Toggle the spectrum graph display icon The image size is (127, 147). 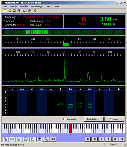[26, 139]
